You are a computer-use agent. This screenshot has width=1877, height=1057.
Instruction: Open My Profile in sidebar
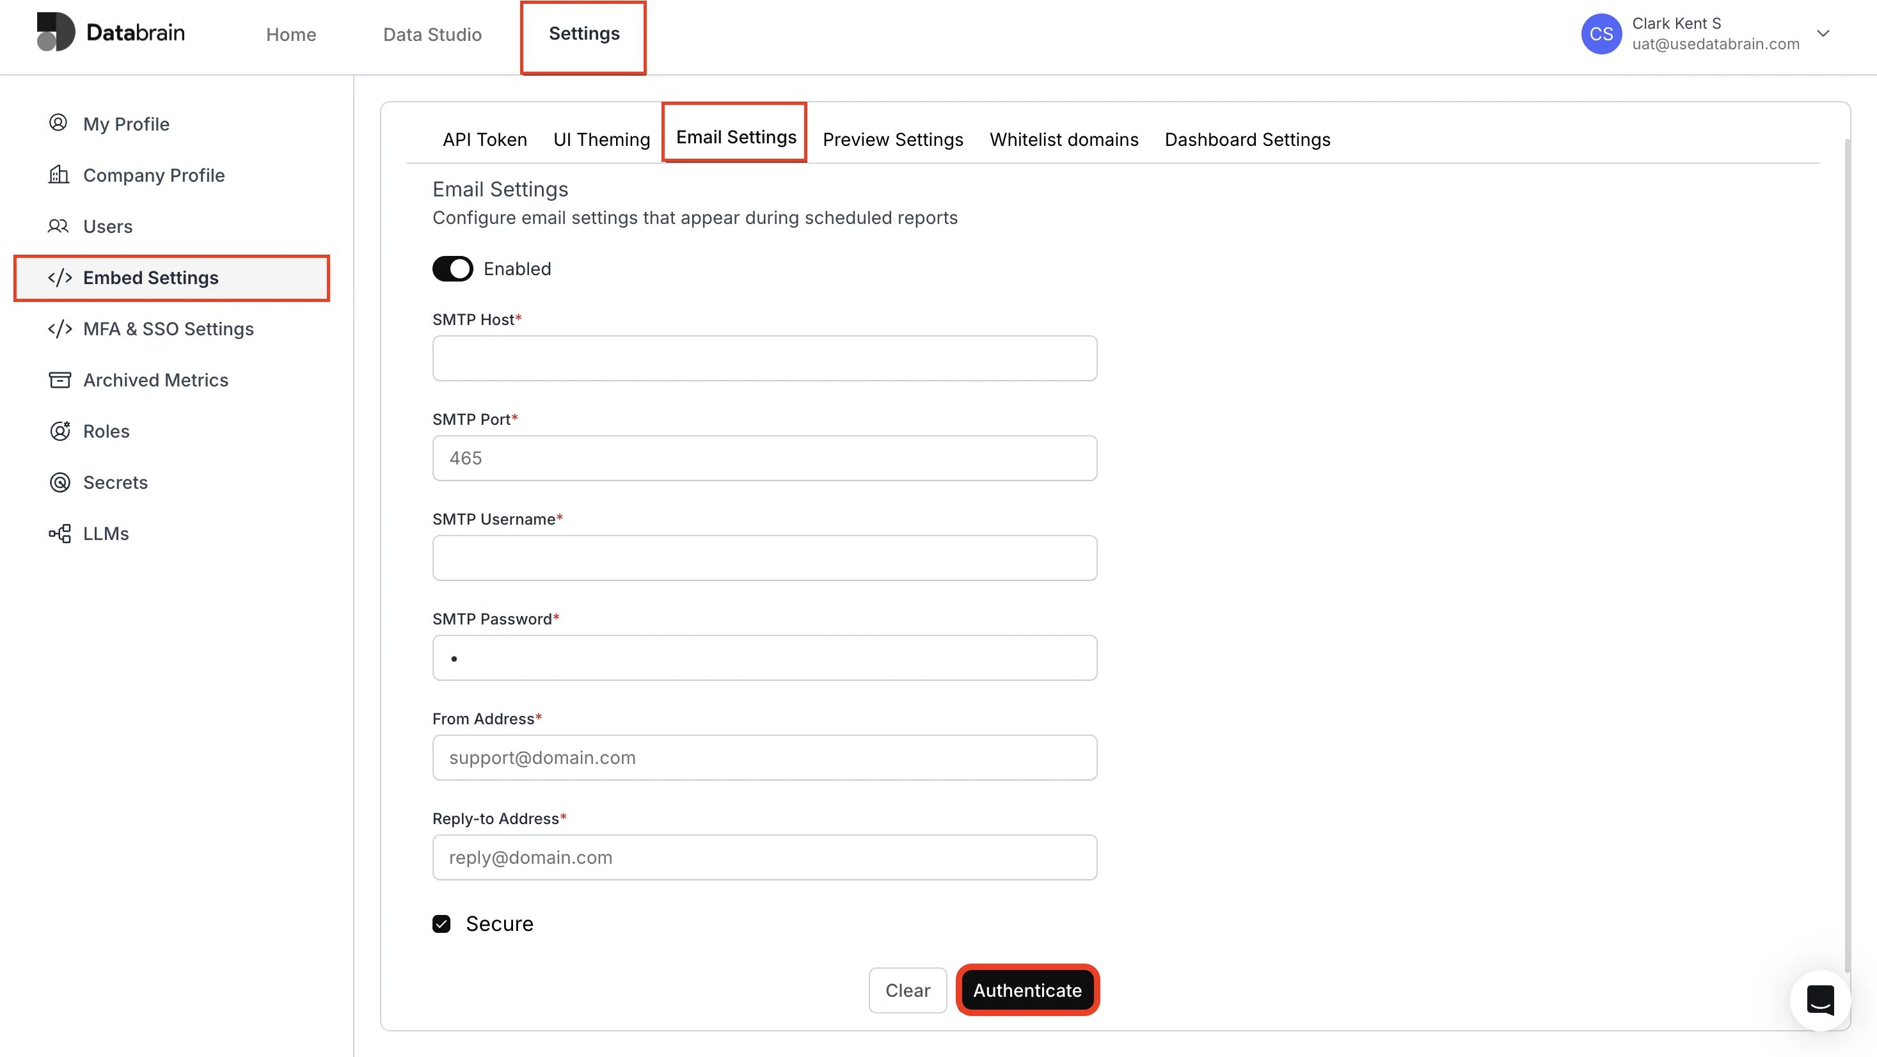pyautogui.click(x=126, y=123)
